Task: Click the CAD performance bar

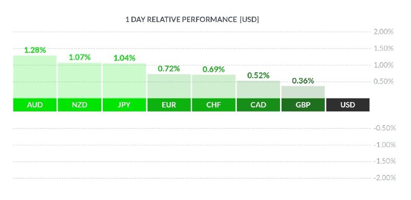Action: point(258,90)
